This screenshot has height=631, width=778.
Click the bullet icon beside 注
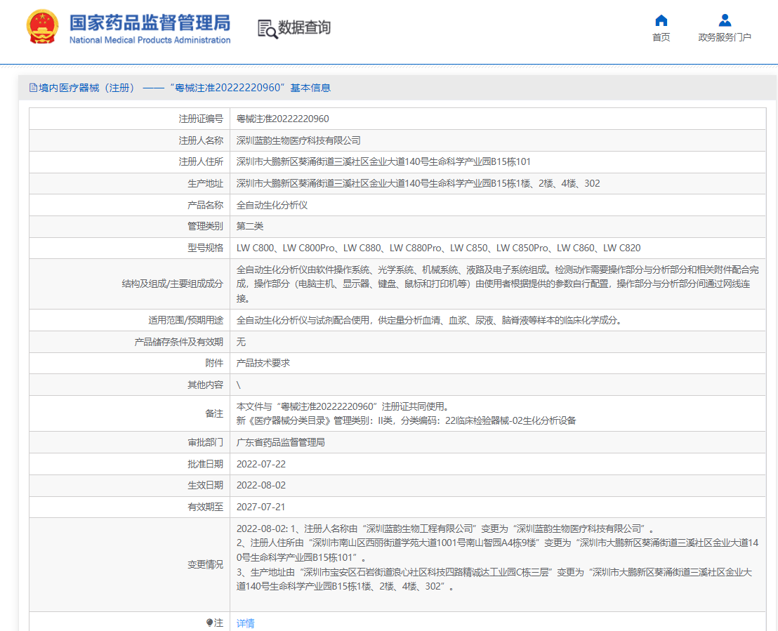pos(209,623)
